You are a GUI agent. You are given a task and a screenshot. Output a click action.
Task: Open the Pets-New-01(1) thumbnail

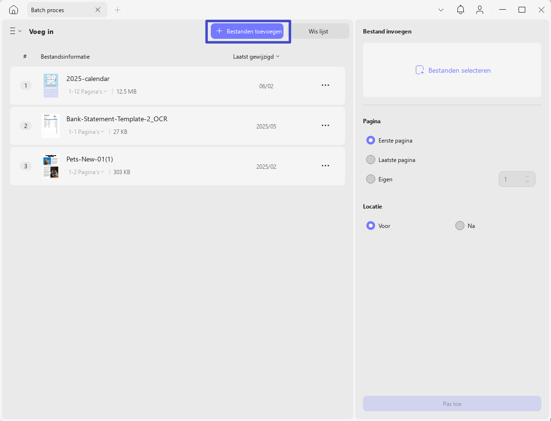pos(50,166)
